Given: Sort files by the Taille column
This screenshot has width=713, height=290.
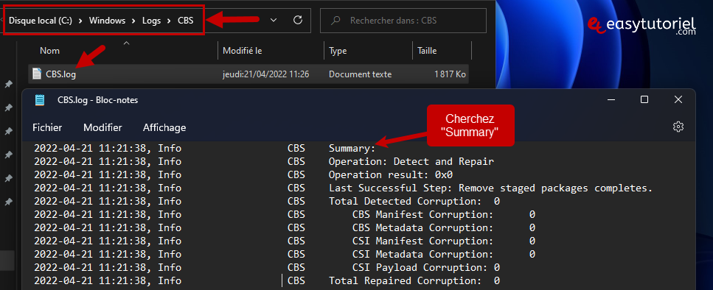Looking at the screenshot, I should [427, 51].
